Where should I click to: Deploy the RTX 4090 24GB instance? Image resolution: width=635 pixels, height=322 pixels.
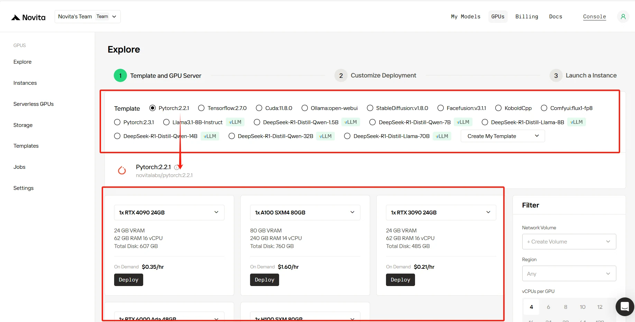tap(129, 280)
